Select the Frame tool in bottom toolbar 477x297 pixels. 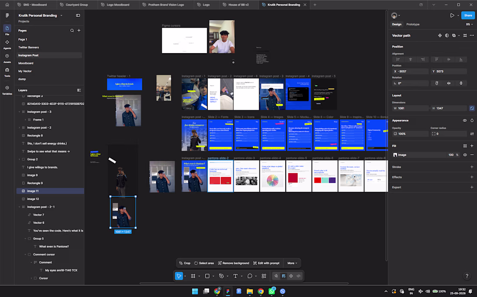(193, 276)
